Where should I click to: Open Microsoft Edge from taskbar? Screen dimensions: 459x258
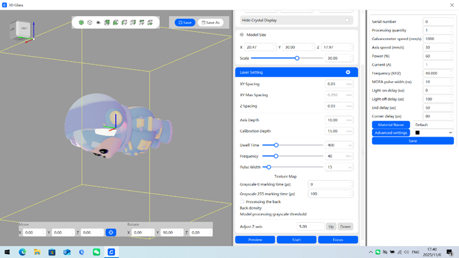click(22, 252)
